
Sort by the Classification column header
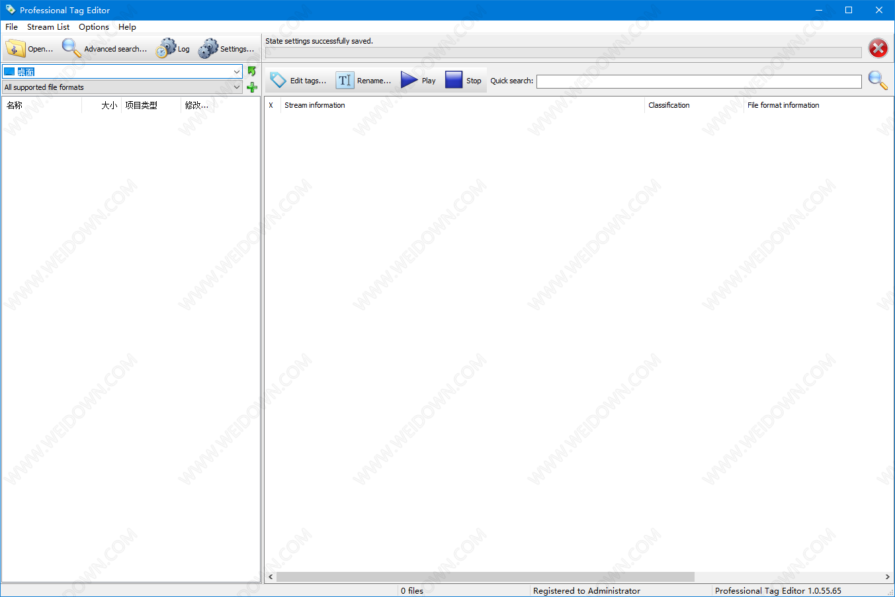(669, 105)
